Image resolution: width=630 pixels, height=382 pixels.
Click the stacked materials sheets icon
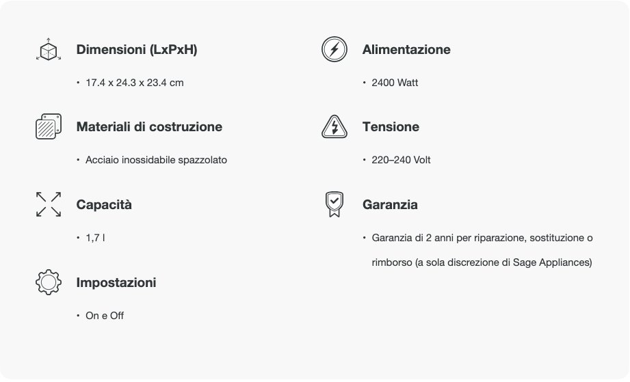pos(49,126)
